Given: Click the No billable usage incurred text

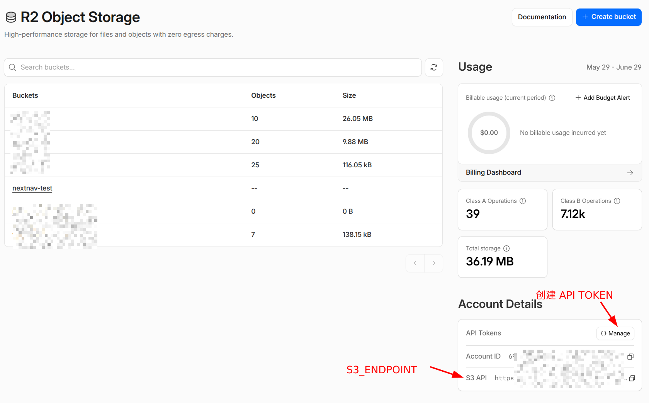Looking at the screenshot, I should (x=563, y=133).
